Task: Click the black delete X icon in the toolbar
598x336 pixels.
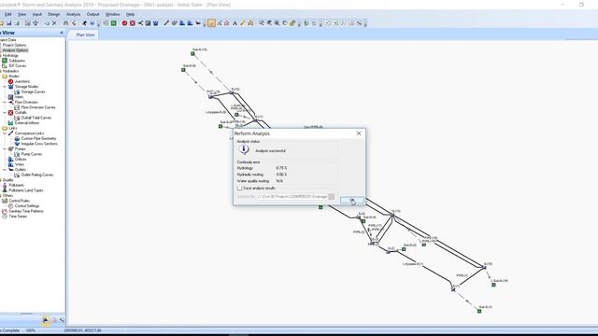Action: coord(54,23)
